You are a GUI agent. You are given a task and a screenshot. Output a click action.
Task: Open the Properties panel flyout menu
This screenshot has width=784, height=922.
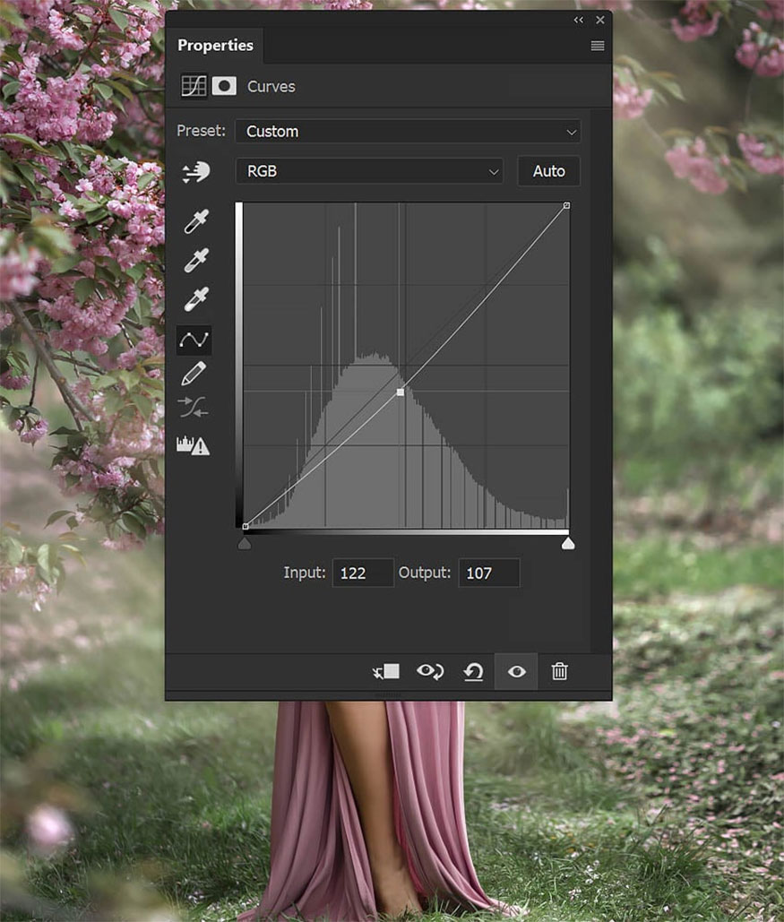pos(598,46)
